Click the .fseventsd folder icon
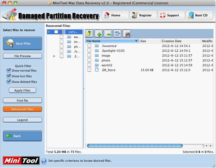216x168 pixels. 97,46
